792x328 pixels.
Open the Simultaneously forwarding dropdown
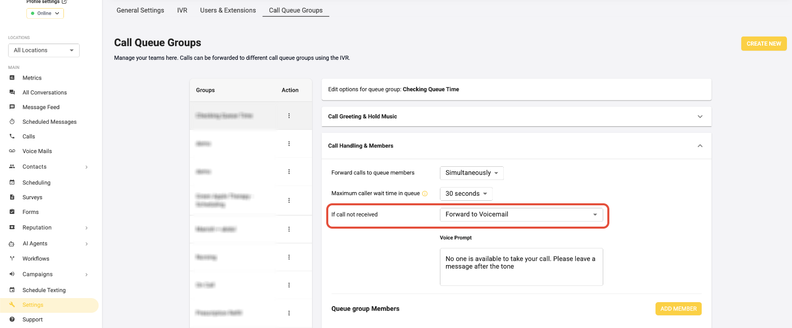coord(471,173)
